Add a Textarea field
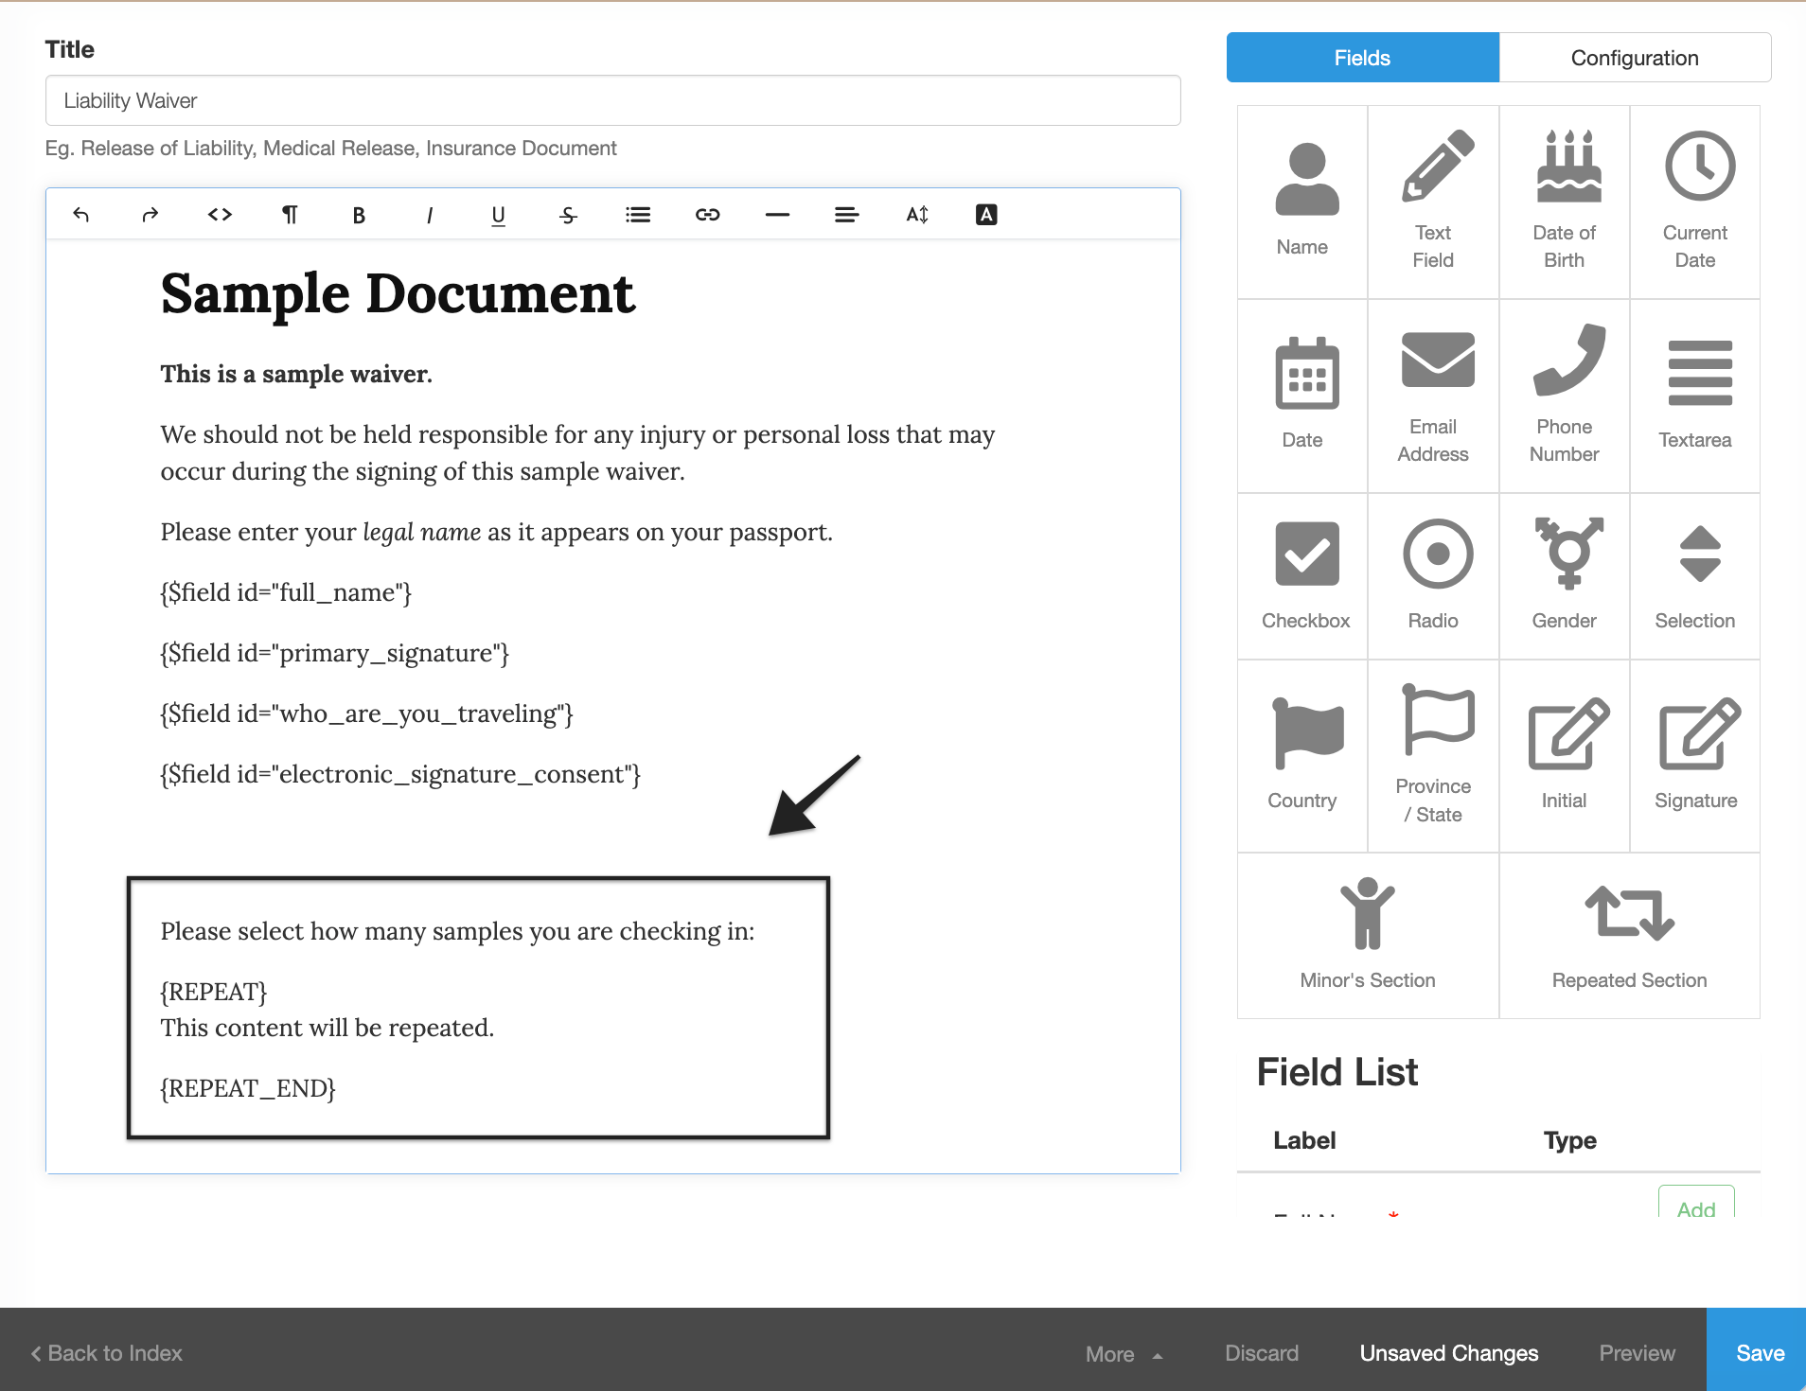Screen dimensions: 1806x1391 (1694, 396)
